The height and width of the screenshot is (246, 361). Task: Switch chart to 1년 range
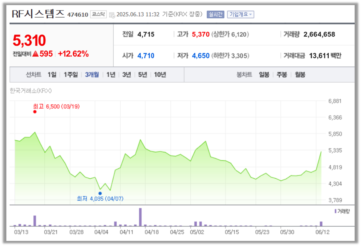tap(111, 75)
